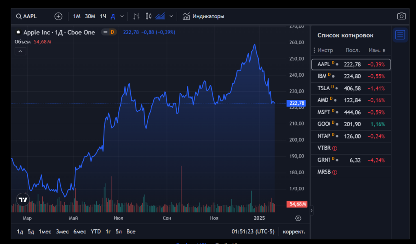Open the time interval dropdown arrow

coord(122,16)
